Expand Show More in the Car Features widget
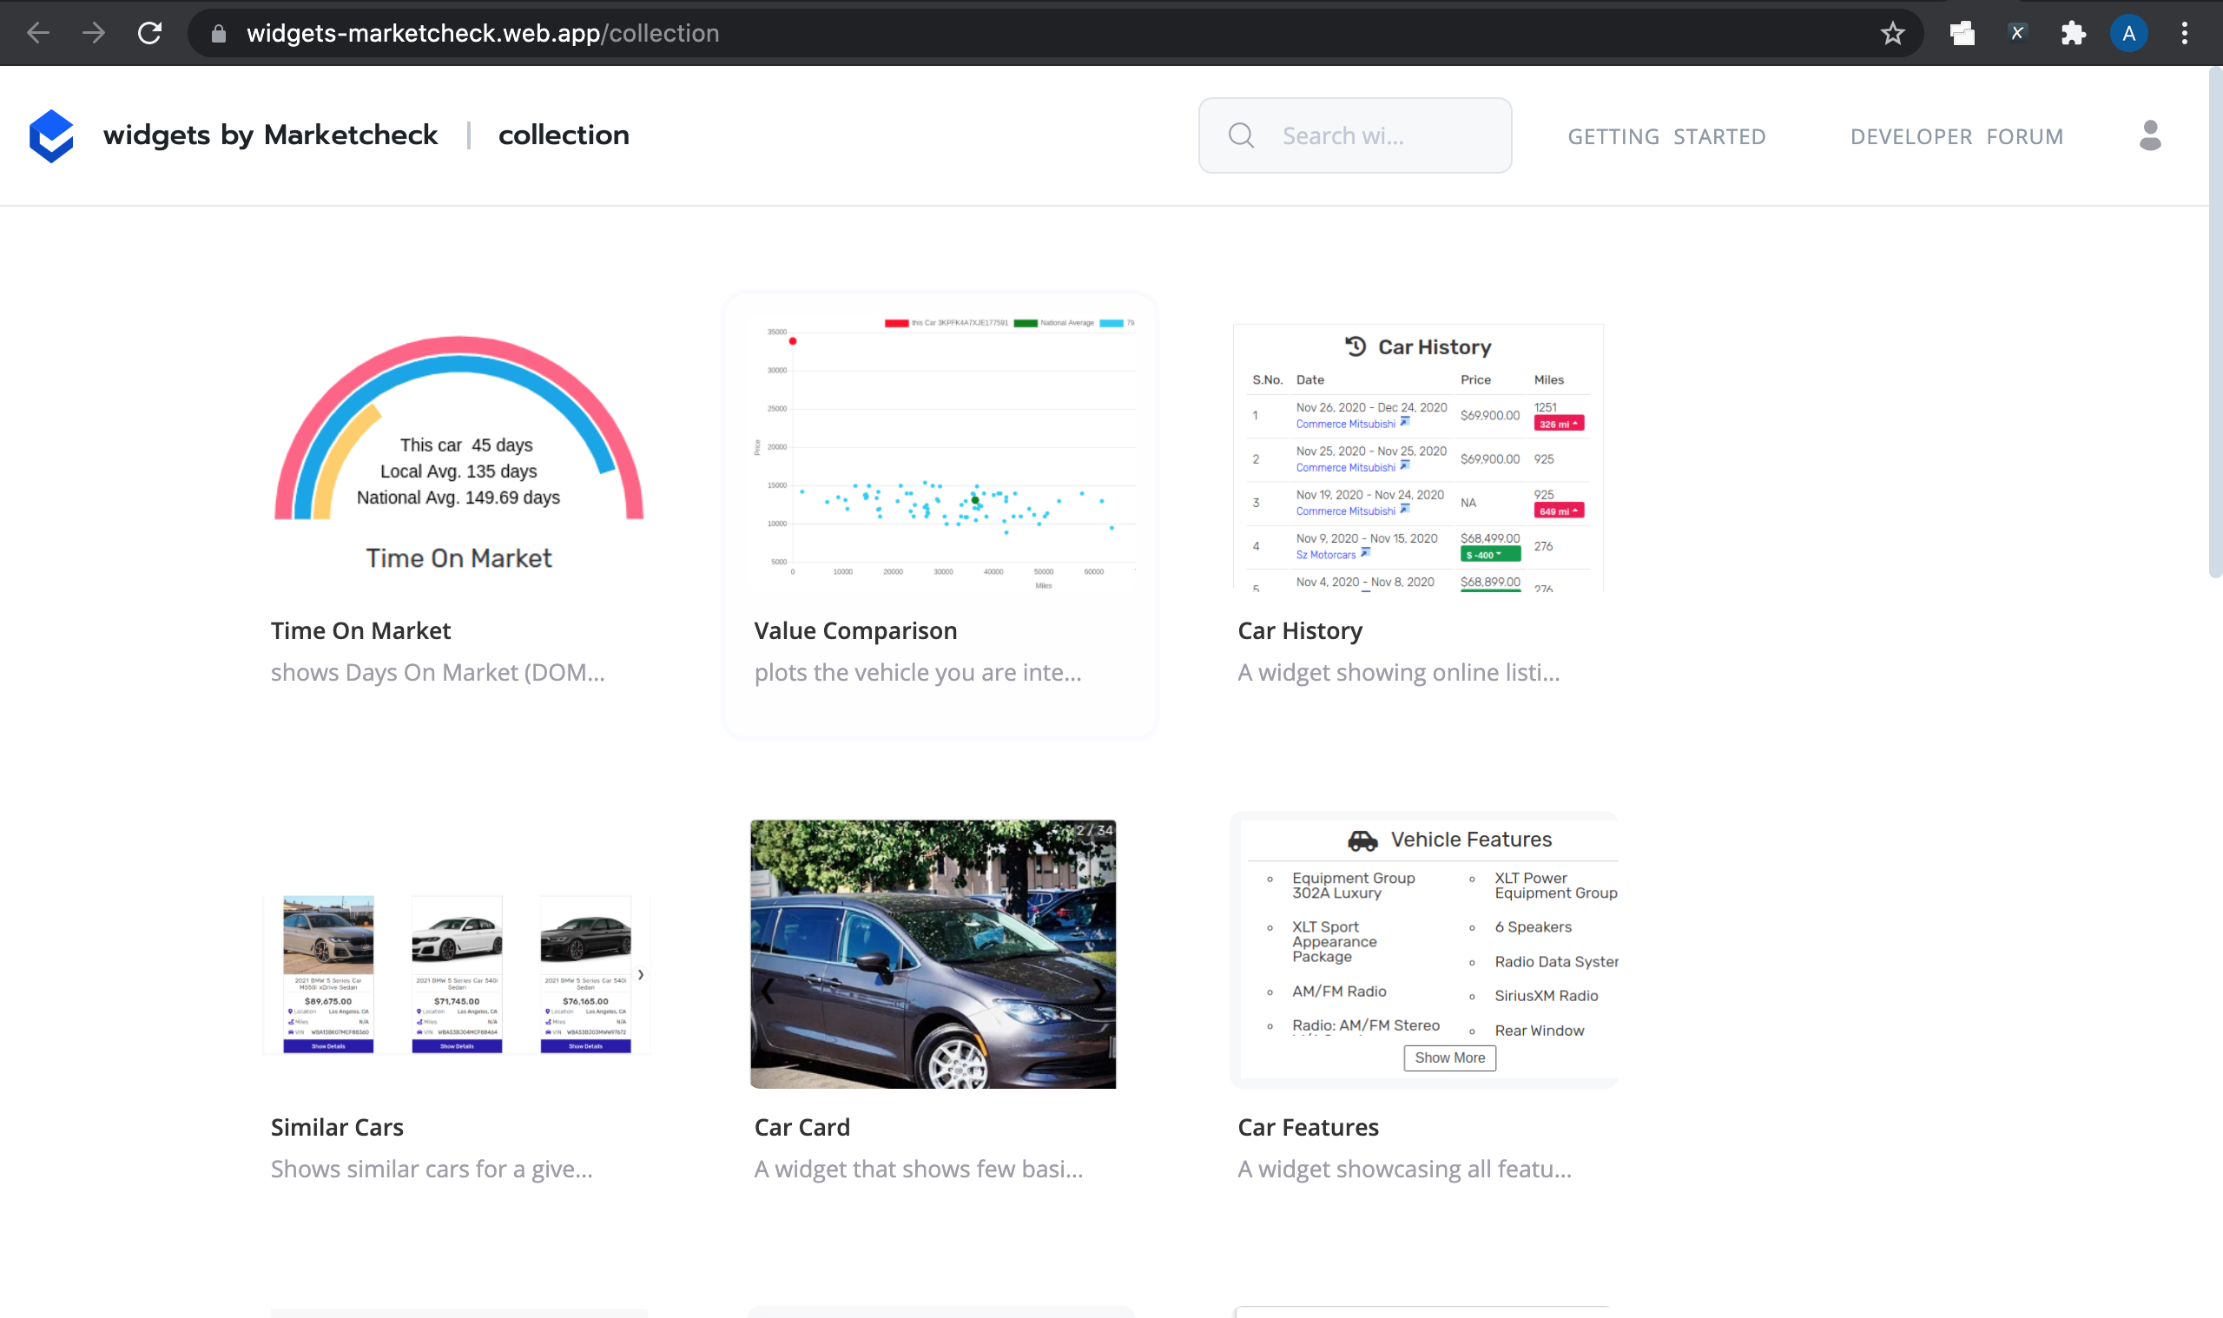This screenshot has height=1318, width=2223. tap(1448, 1058)
